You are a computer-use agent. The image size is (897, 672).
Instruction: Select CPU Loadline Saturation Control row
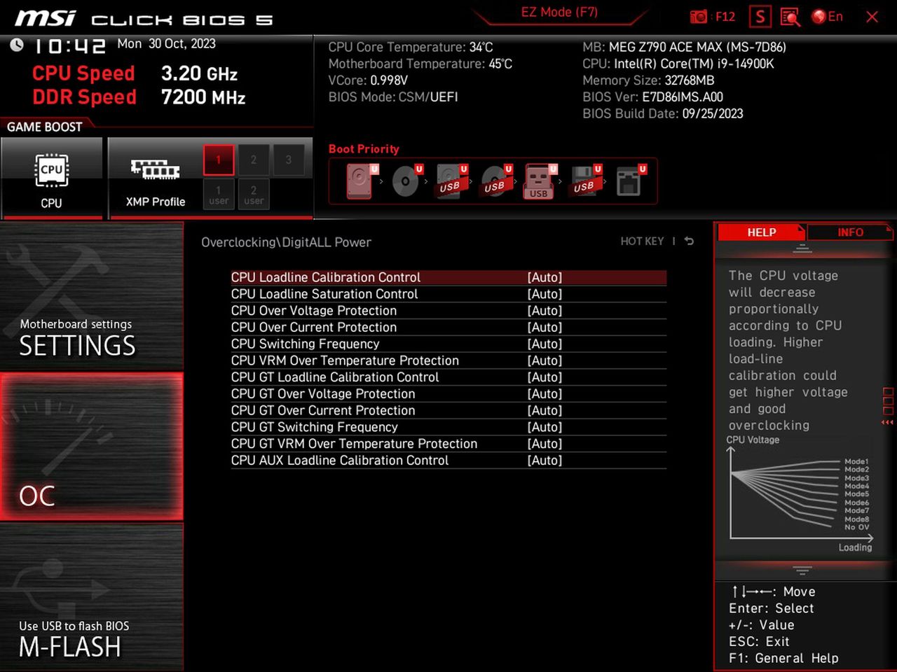coord(448,294)
